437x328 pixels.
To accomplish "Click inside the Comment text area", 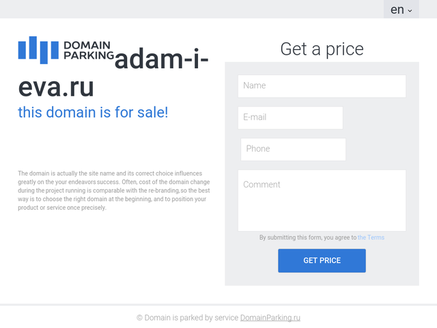I will 322,200.
